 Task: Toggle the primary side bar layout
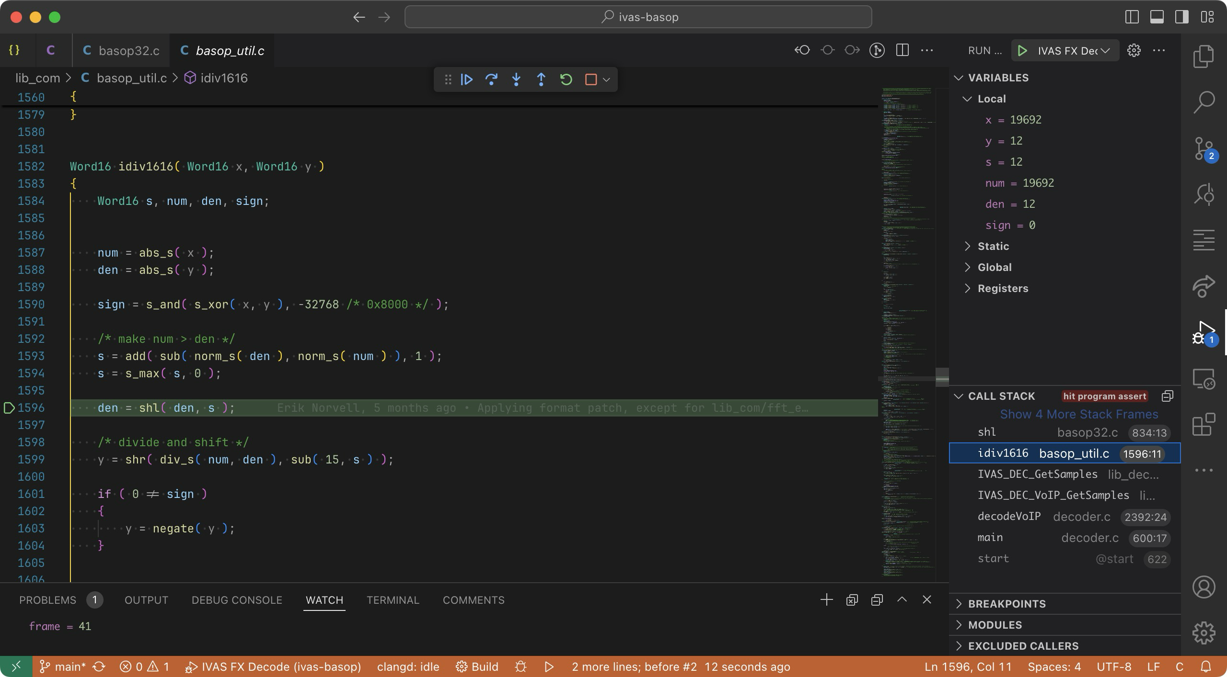[x=1132, y=17]
